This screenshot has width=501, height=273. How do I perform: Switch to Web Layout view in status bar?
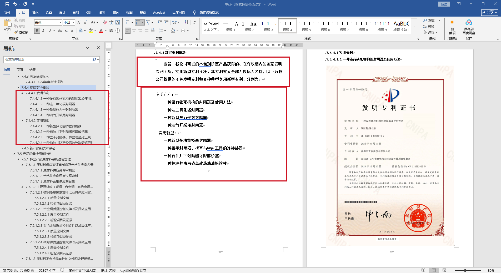(x=444, y=270)
